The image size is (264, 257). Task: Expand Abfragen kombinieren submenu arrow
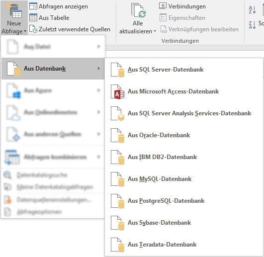tap(99, 157)
